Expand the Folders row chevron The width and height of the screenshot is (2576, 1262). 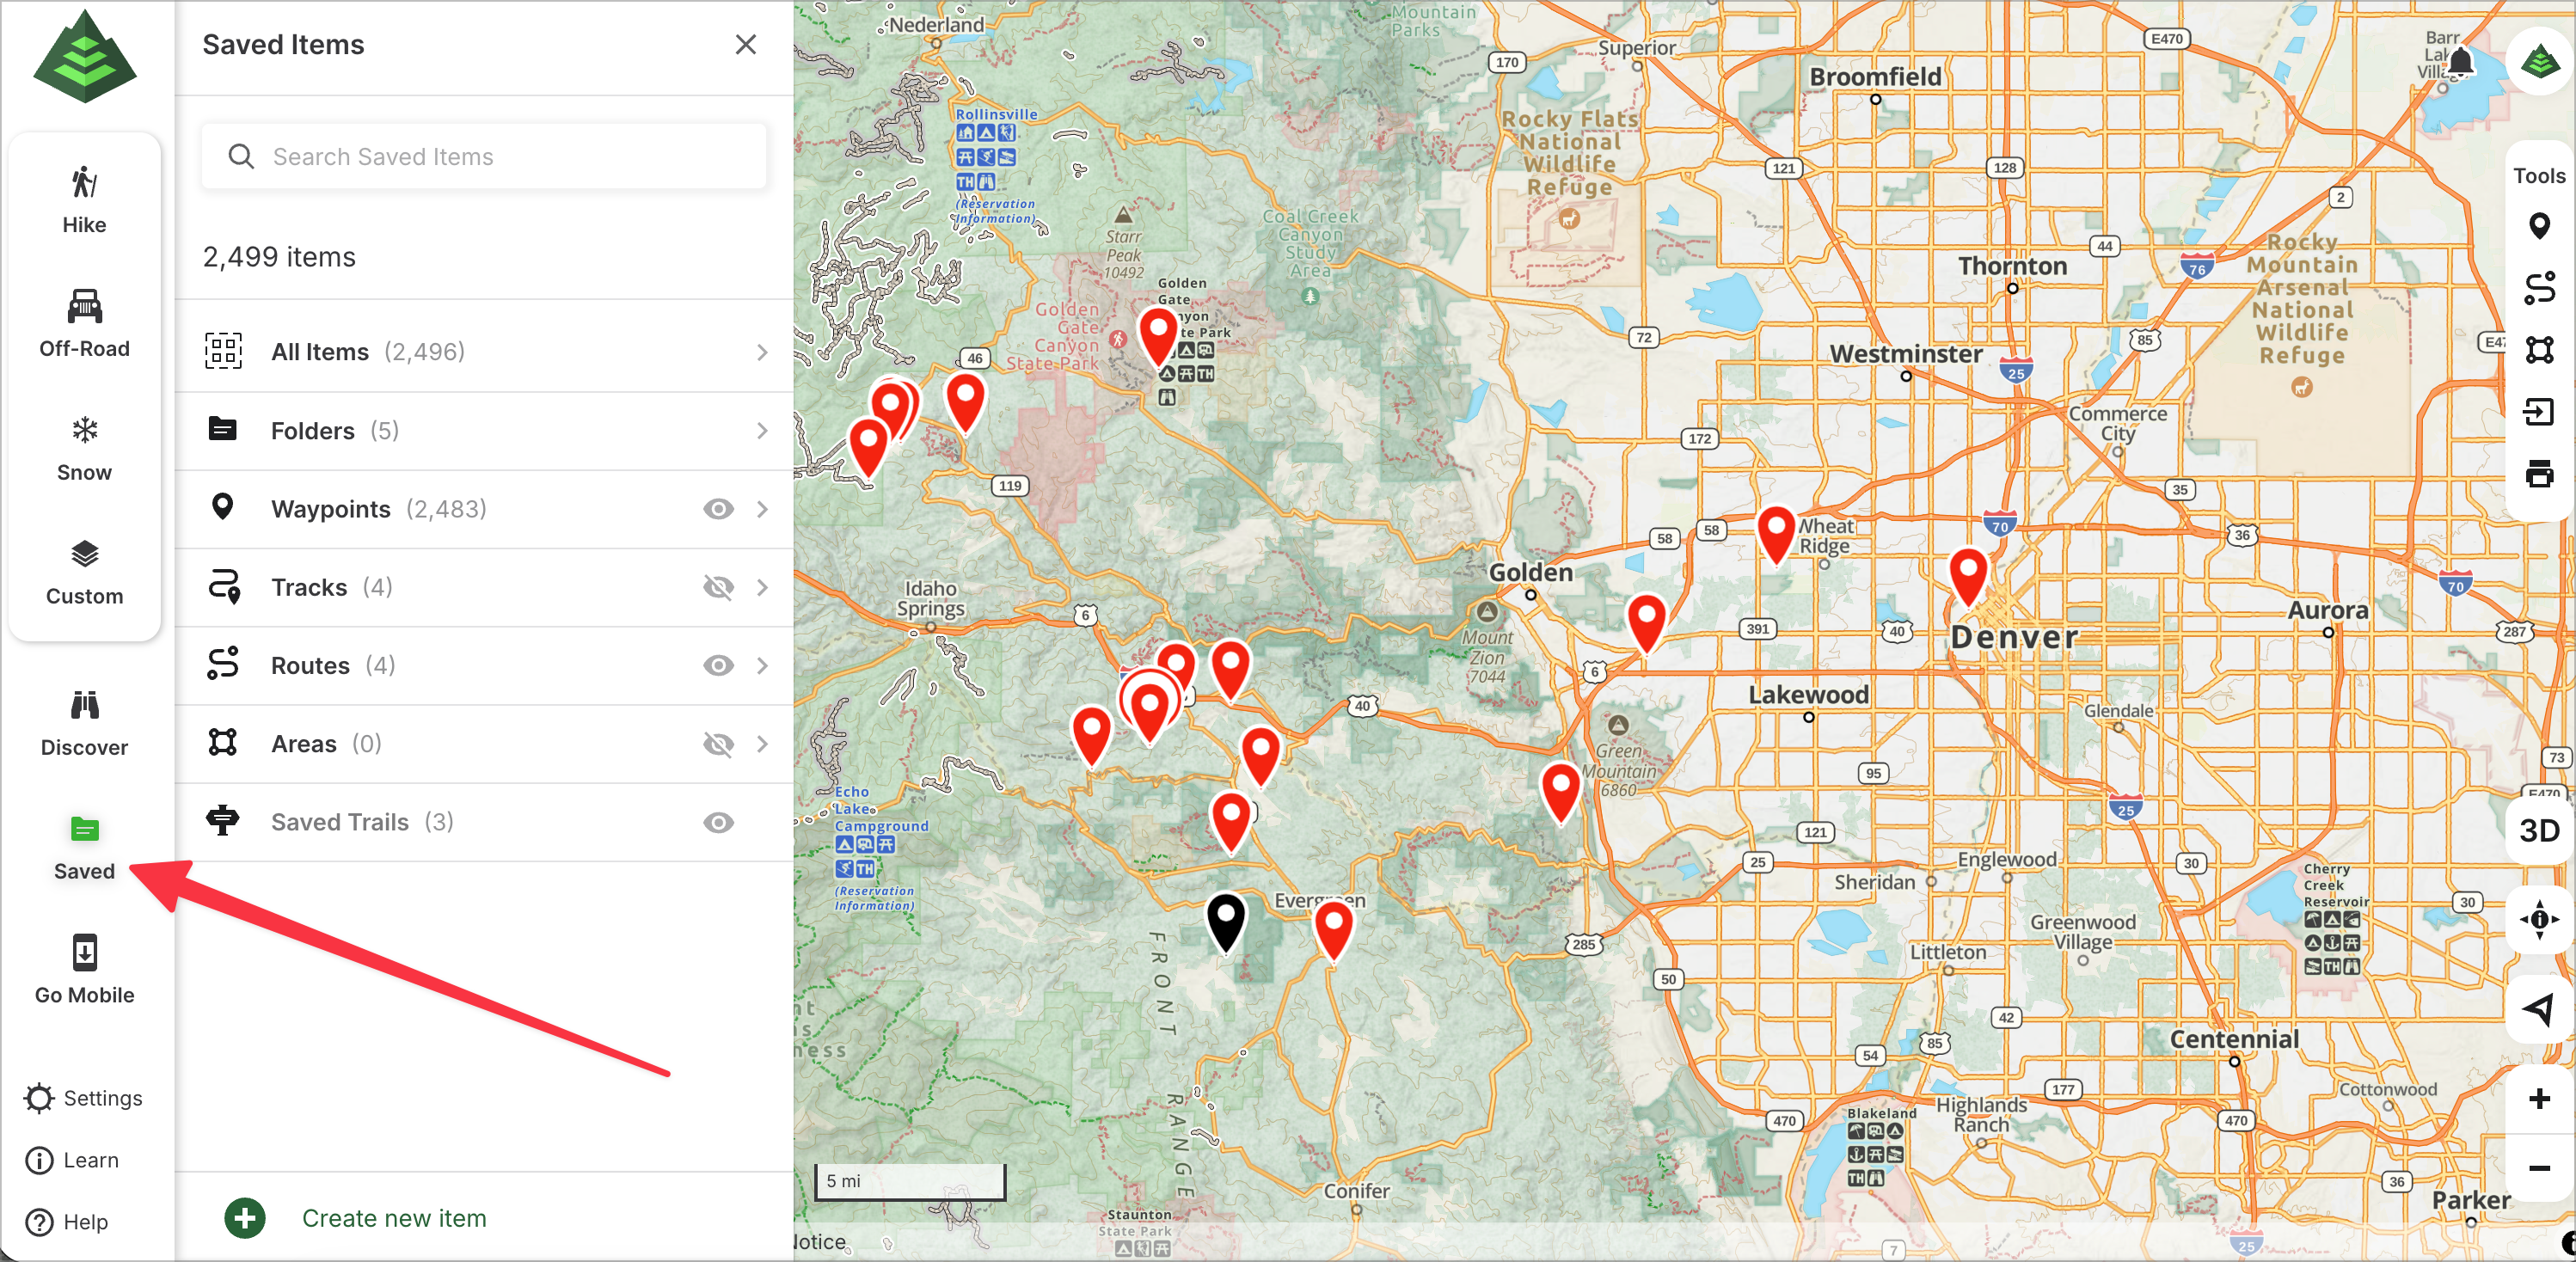(x=762, y=431)
